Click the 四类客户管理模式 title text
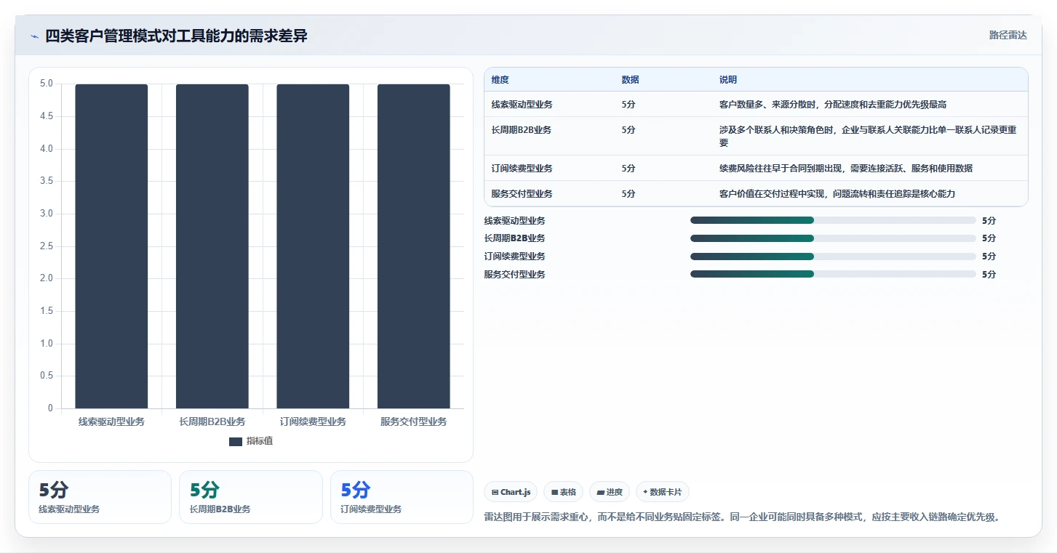Image resolution: width=1057 pixels, height=553 pixels. coord(176,36)
